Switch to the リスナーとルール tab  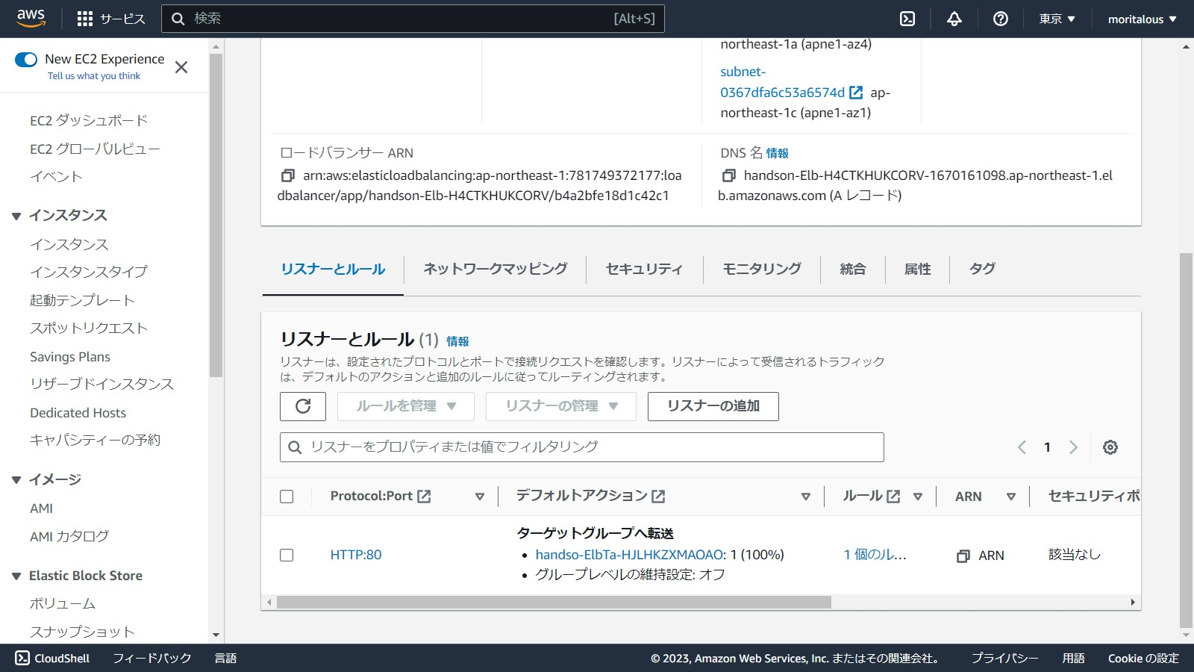point(333,270)
